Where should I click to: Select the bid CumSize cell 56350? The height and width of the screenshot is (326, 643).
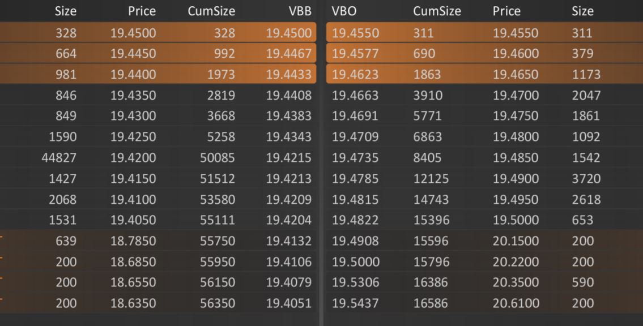tap(217, 303)
